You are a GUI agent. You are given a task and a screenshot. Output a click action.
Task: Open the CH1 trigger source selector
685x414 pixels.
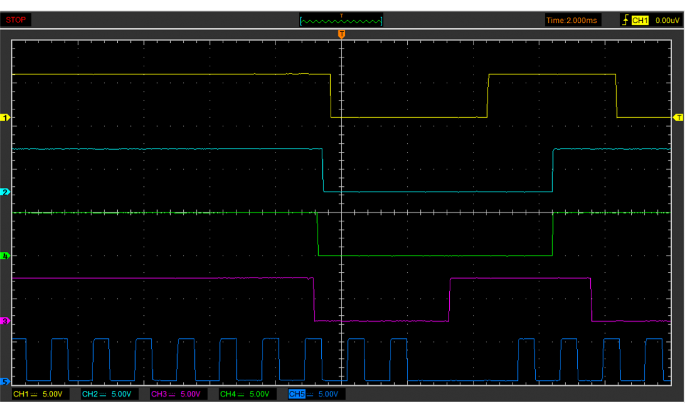pyautogui.click(x=640, y=20)
